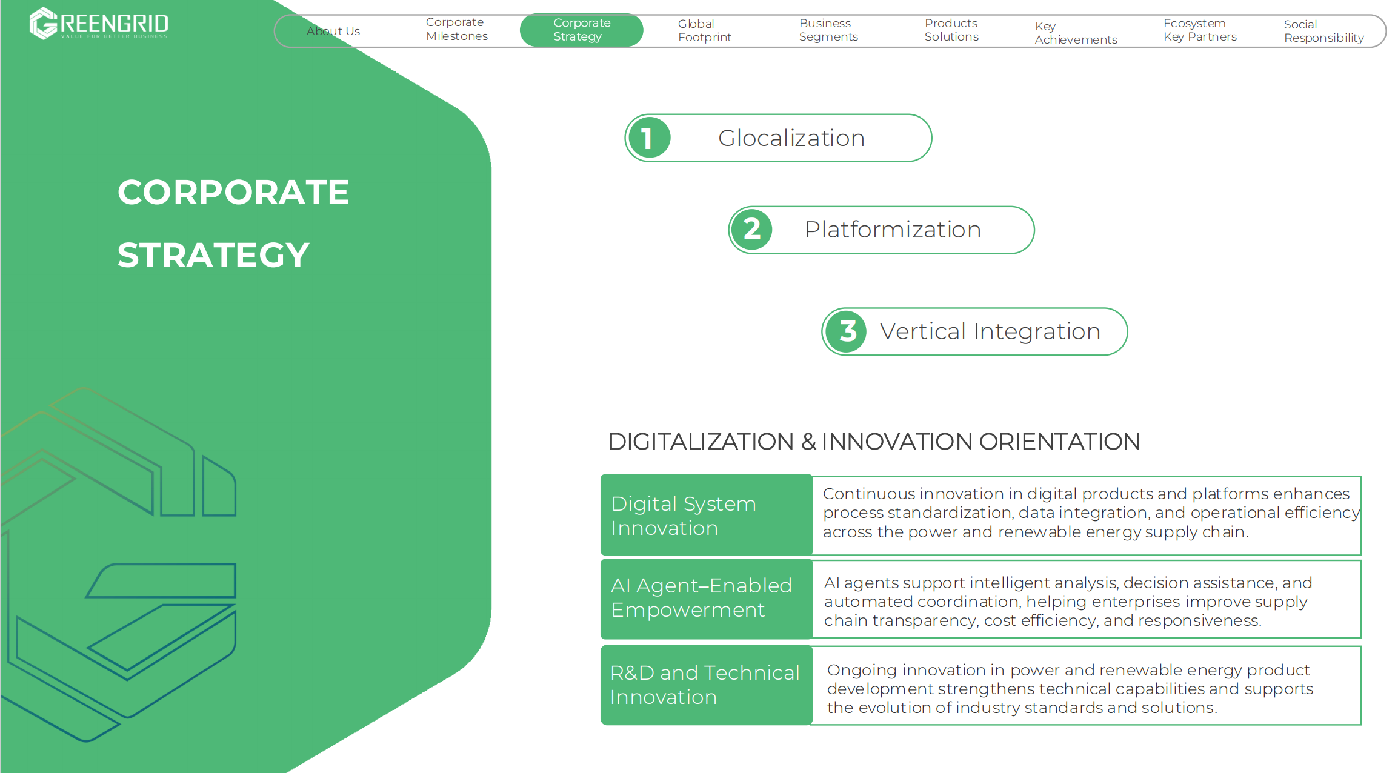Go to the Global Footprint tab
The width and height of the screenshot is (1395, 773).
click(705, 30)
